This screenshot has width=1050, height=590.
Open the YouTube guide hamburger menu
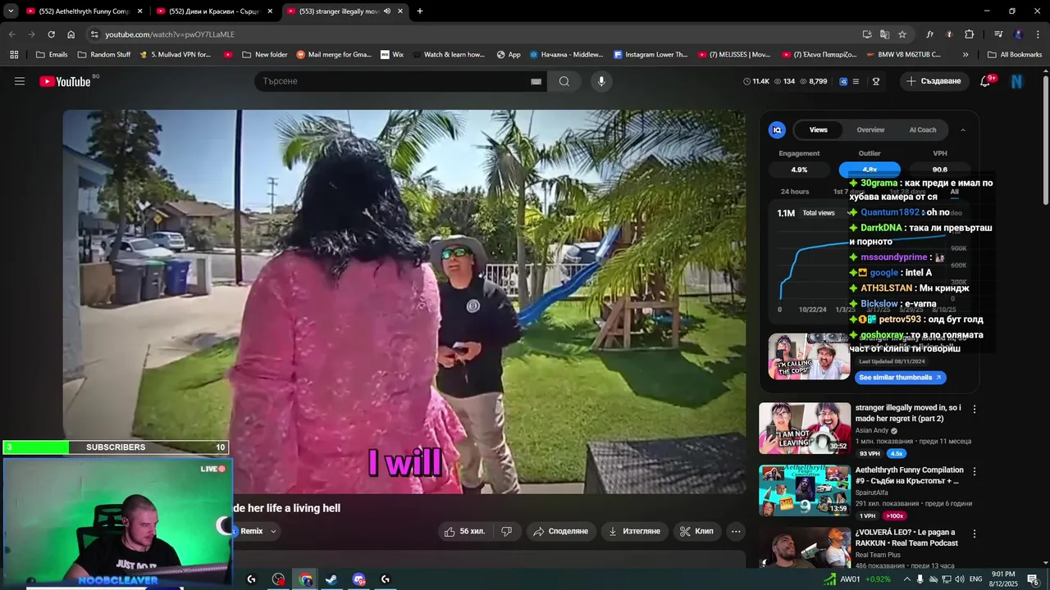tap(20, 81)
